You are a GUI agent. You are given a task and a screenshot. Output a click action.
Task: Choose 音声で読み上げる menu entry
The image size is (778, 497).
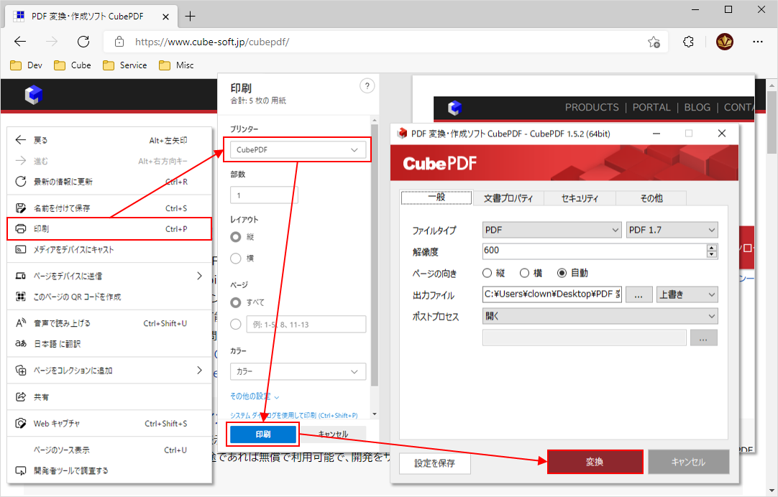(109, 323)
